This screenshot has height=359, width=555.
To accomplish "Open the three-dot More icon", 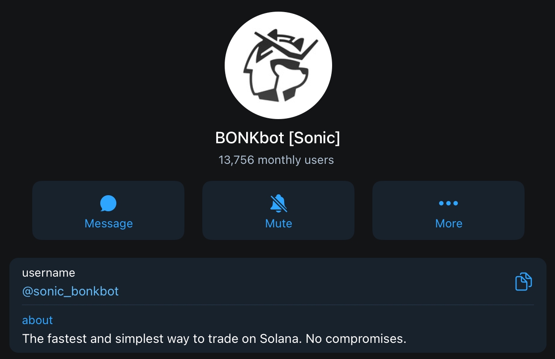I will click(448, 203).
